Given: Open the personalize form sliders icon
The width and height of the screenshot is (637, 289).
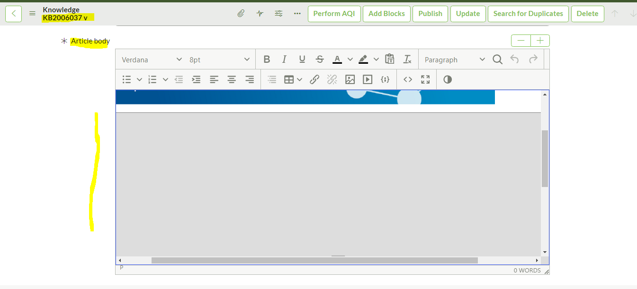Looking at the screenshot, I should 278,14.
